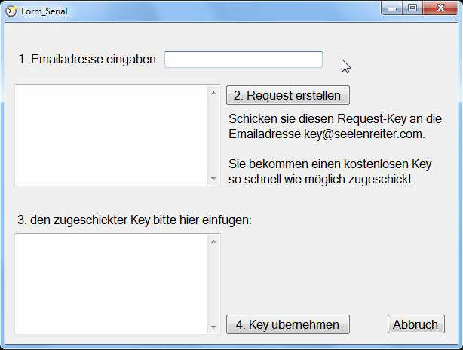Close the Form_Serial window
This screenshot has height=350, width=463.
(440, 8)
